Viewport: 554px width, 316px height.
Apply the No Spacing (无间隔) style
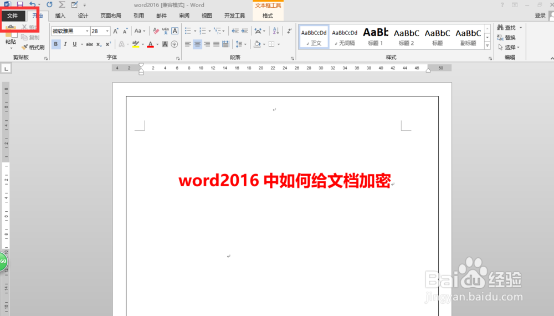[x=345, y=37]
